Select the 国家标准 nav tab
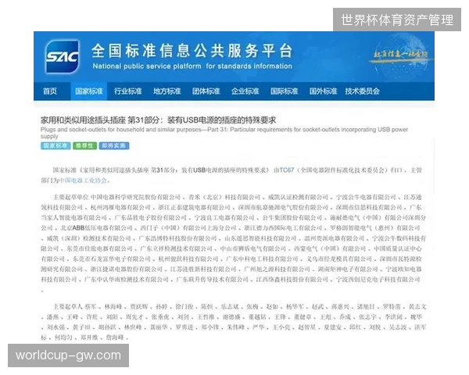The image size is (469, 375). point(89,91)
